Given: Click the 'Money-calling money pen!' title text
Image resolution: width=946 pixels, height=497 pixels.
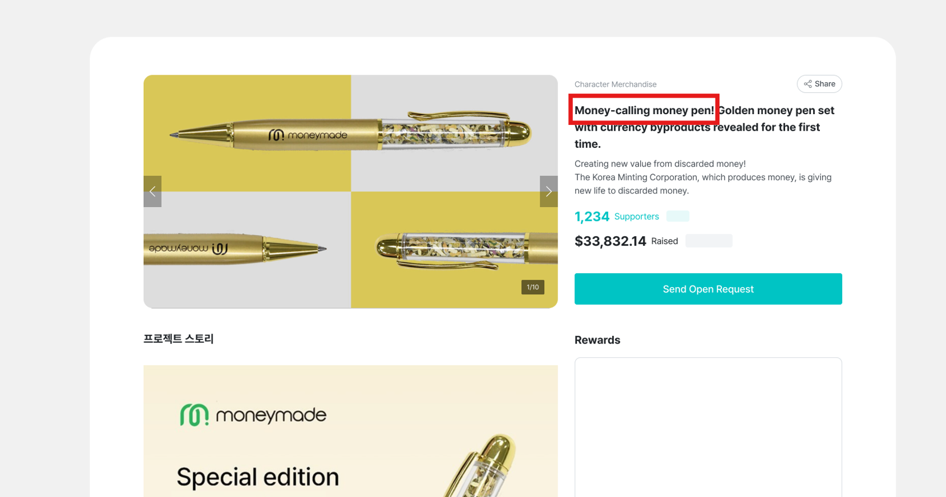Looking at the screenshot, I should coord(644,110).
